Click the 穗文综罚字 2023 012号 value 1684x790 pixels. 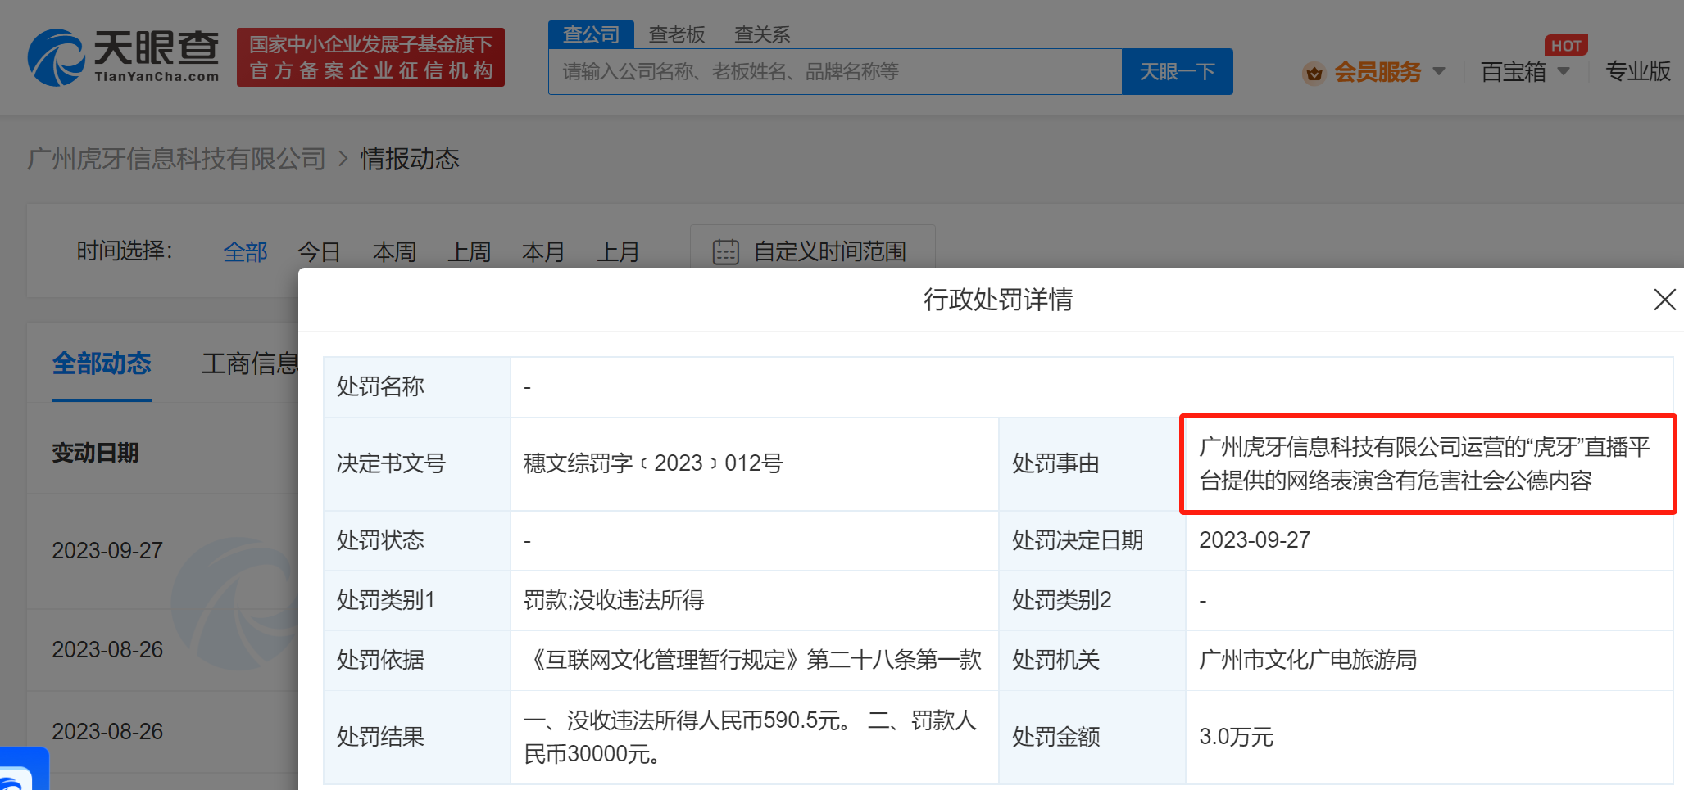[653, 463]
